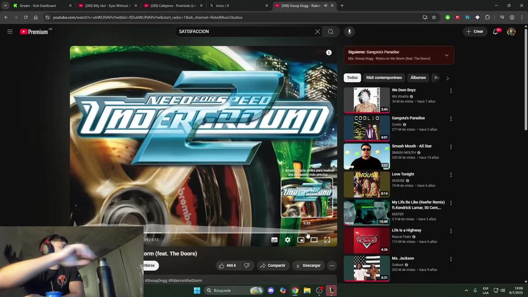Switch to the Callejeros - Prohibido tab
The height and width of the screenshot is (297, 528).
coord(173,6)
